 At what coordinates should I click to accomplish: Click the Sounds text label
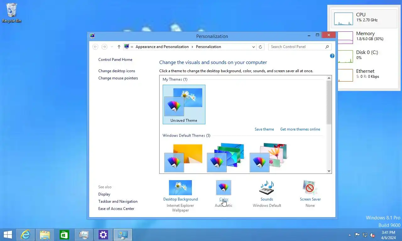267,199
